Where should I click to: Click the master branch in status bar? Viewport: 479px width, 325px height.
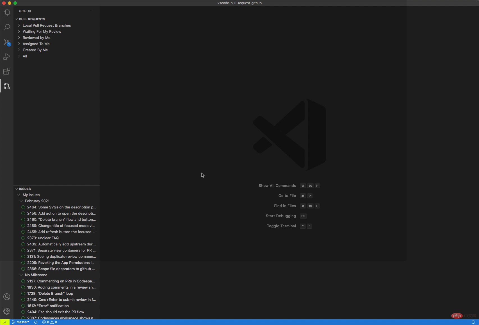pos(21,322)
